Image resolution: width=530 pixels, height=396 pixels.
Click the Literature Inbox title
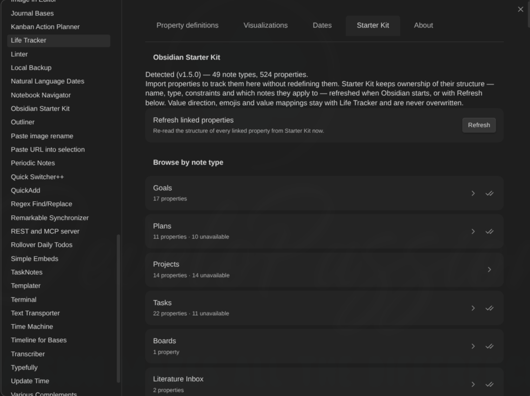(x=178, y=379)
